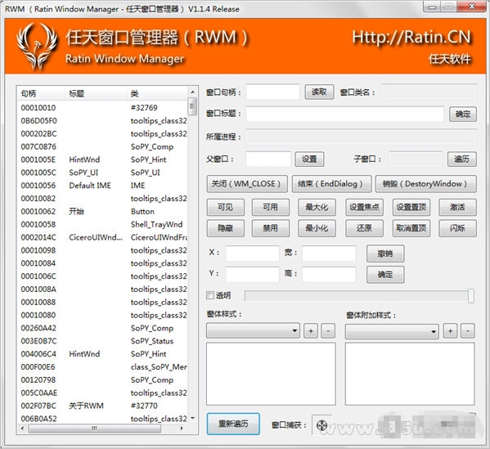This screenshot has height=449, width=490.
Task: Click the 禁用 button
Action: point(271,228)
